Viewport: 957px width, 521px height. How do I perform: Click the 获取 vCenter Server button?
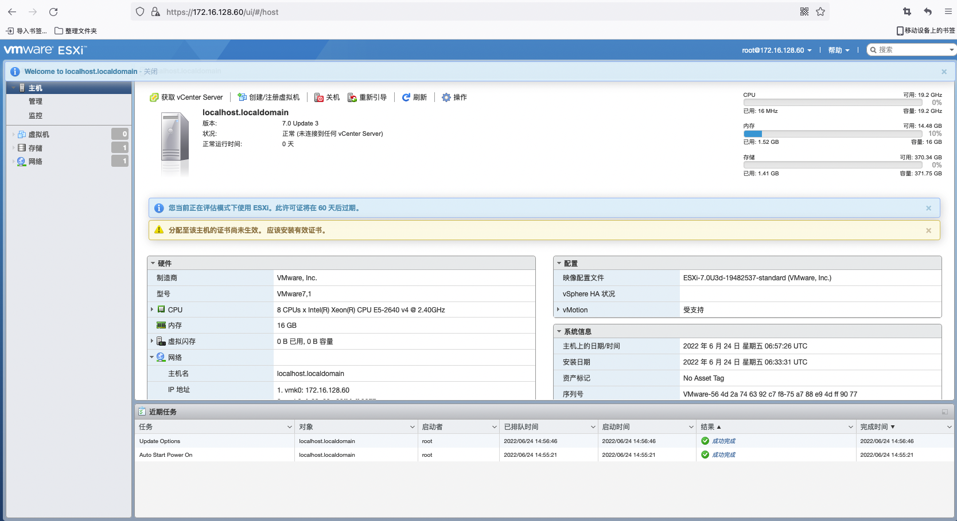tap(186, 97)
